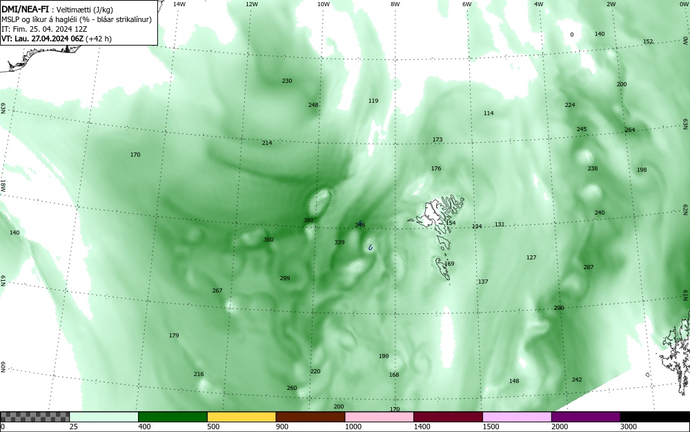Click the map value 238
The width and height of the screenshot is (690, 432).
(593, 168)
